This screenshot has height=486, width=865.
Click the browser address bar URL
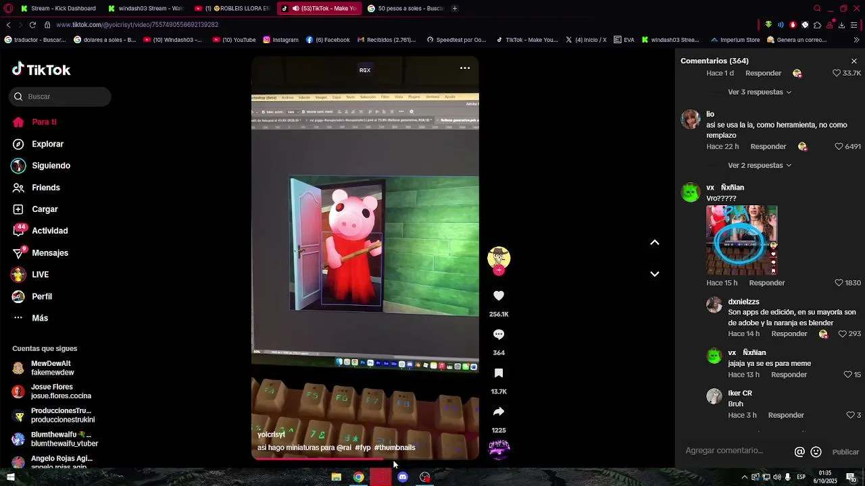click(137, 25)
